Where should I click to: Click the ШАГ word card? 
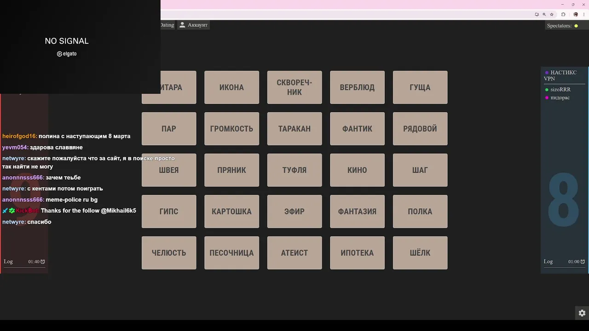point(420,170)
